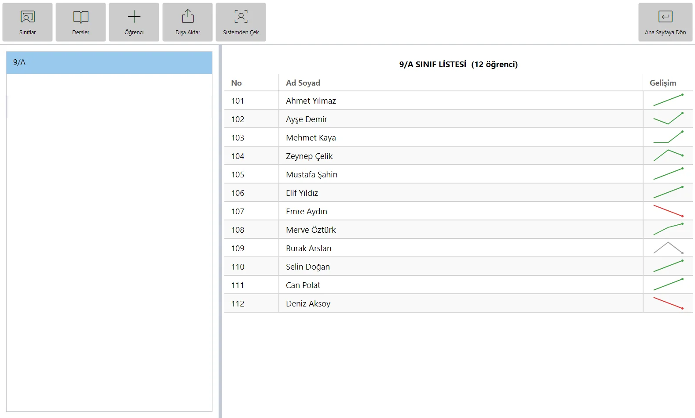View Elif Yıldız progress sparkline
695x418 pixels.
tap(668, 193)
